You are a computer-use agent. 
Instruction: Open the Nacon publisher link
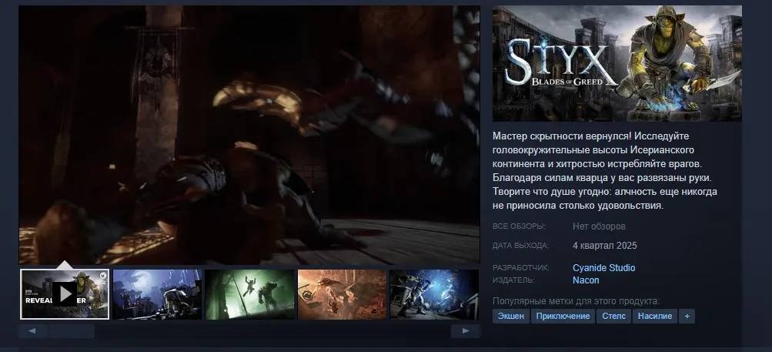tap(586, 280)
